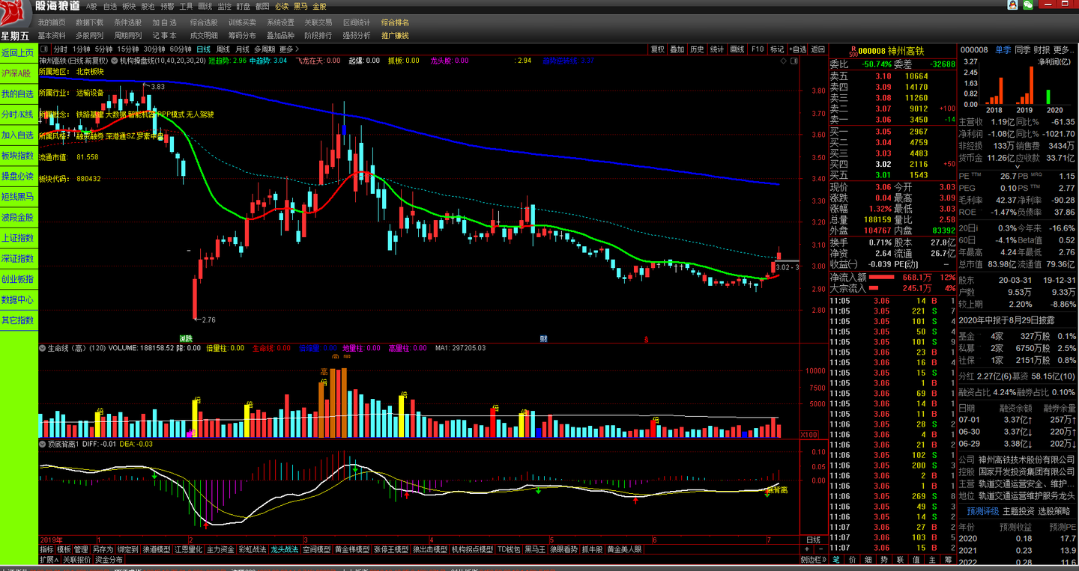1079x571 pixels.
Task: Expand the 侧边栏 sidebar toggle
Action: point(813,560)
